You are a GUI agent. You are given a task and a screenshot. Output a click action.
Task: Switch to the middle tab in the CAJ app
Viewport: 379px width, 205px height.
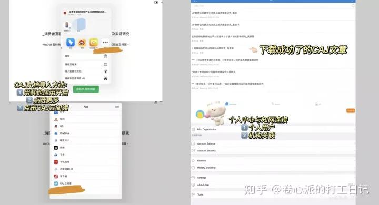point(275,104)
